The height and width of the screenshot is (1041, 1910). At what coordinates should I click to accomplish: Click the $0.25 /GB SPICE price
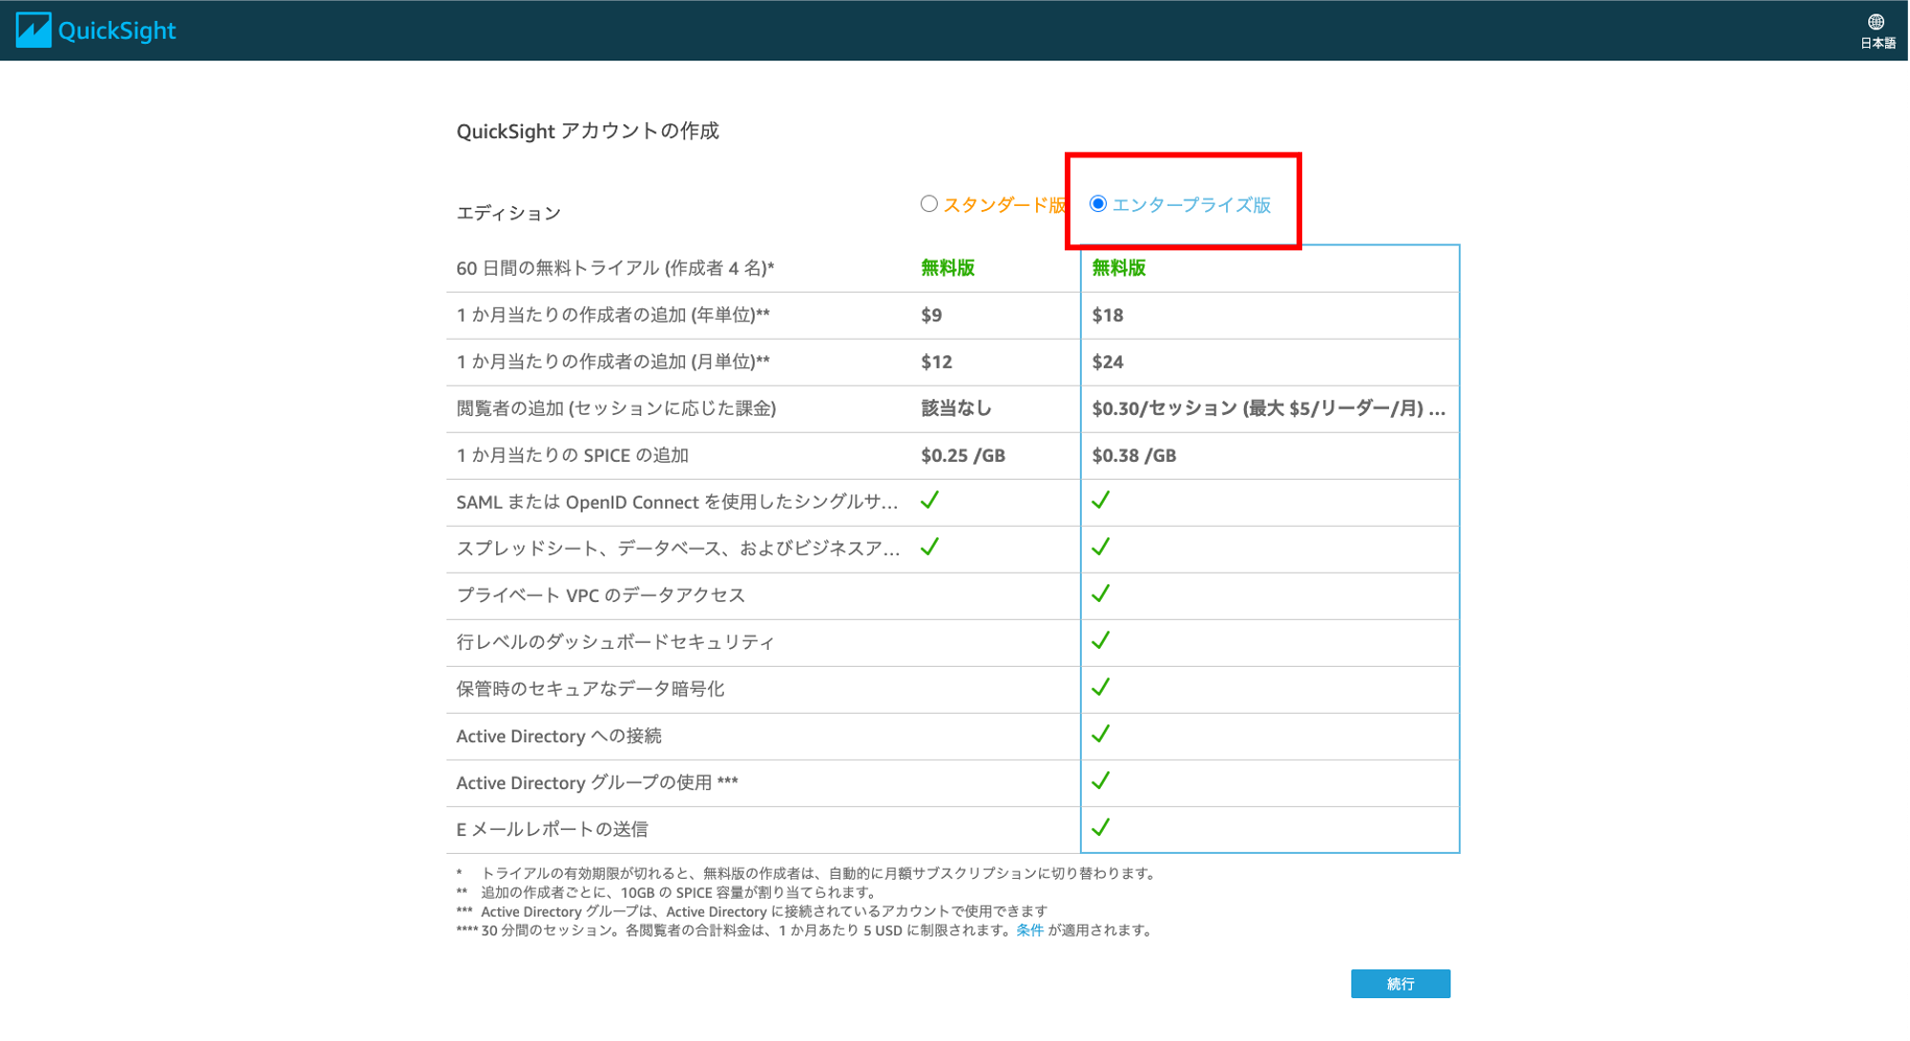coord(963,456)
